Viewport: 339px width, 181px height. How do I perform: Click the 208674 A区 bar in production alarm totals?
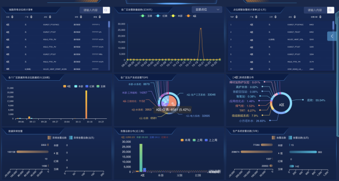click(257, 152)
